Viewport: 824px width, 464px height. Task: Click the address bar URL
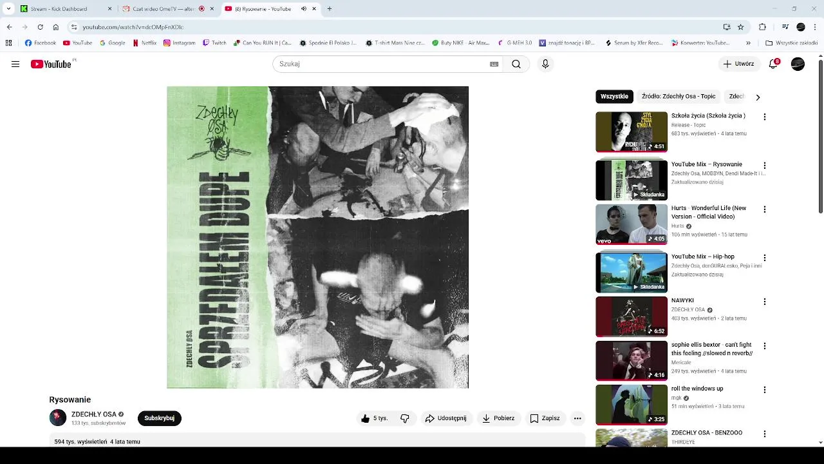(x=133, y=27)
